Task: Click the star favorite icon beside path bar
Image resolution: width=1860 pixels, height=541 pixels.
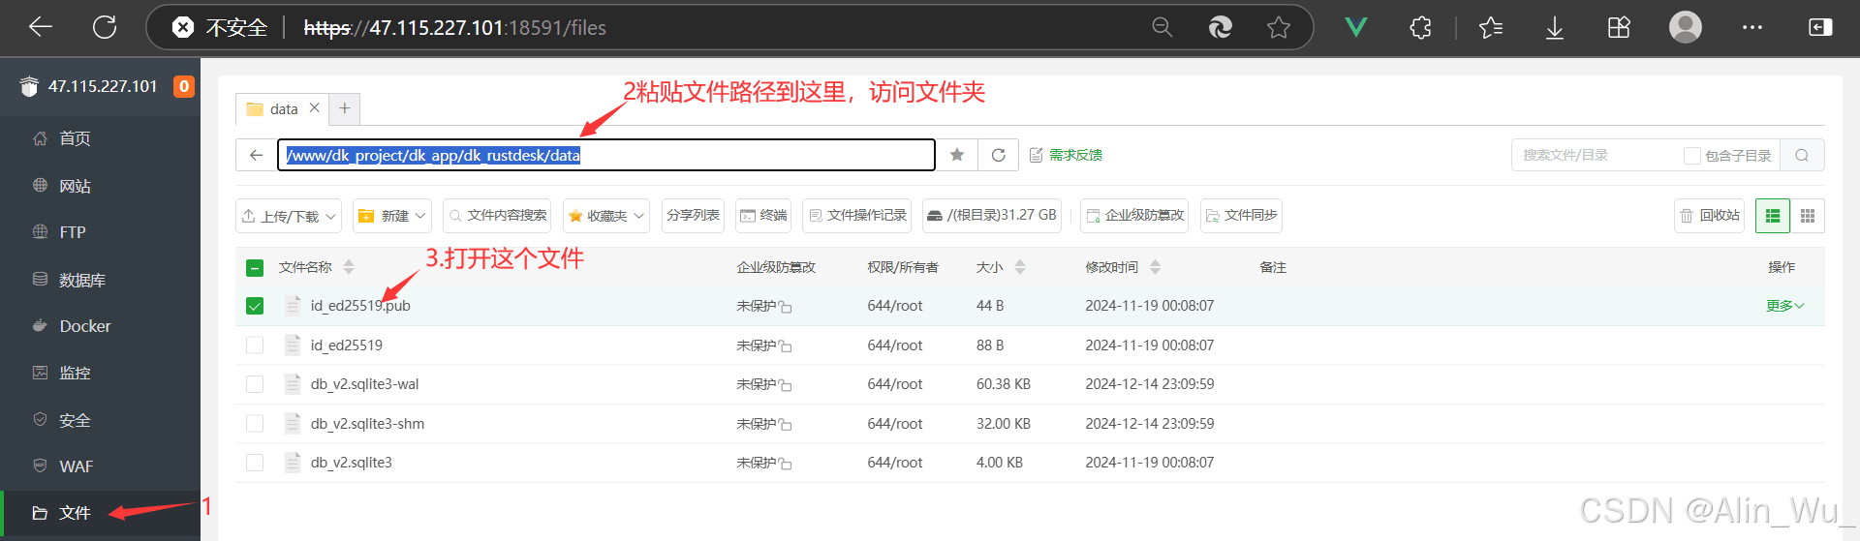Action: click(x=957, y=155)
